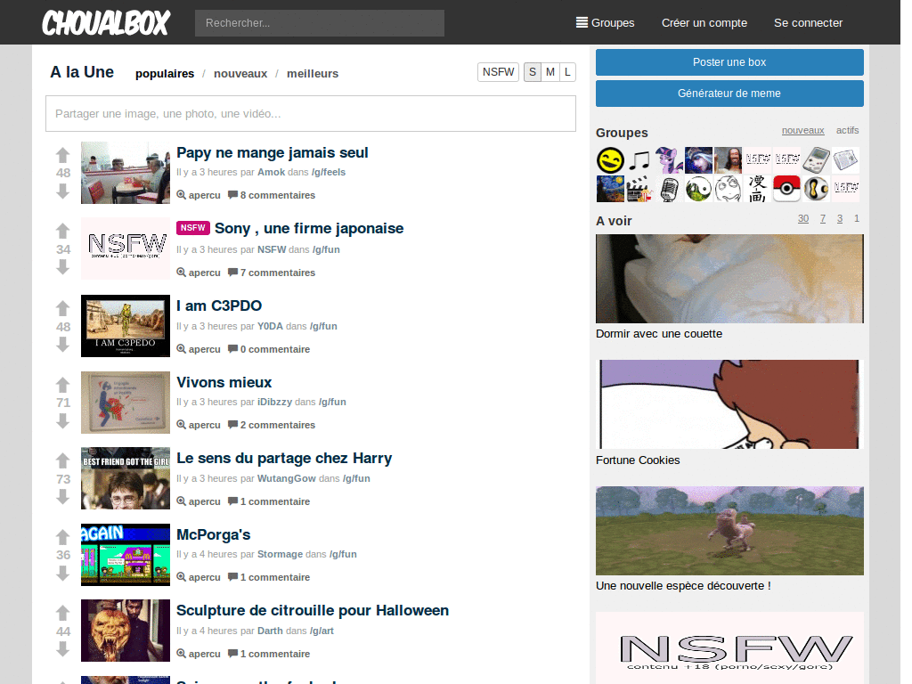Open the rage face group icon
Screen dimensions: 912x684
(x=729, y=189)
